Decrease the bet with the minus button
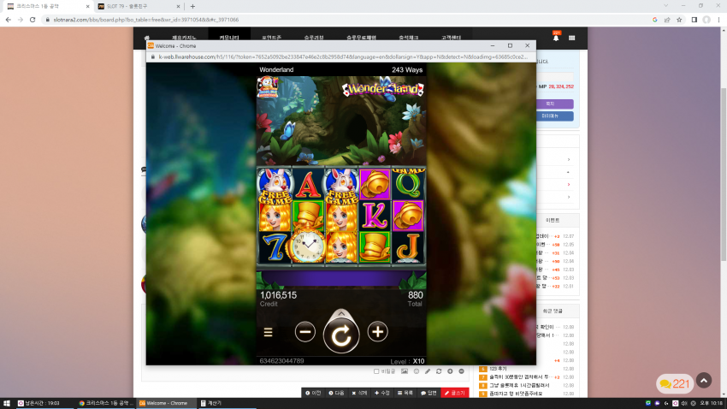Screen dimensions: 727x409 [305, 332]
